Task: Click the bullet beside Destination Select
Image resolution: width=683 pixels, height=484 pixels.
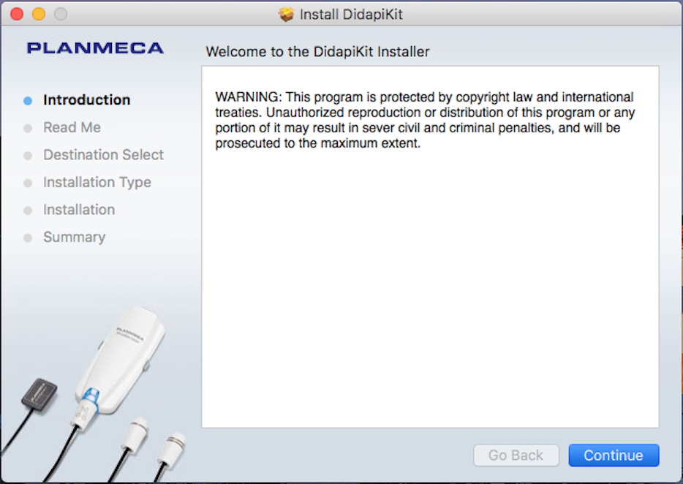Action: [28, 156]
